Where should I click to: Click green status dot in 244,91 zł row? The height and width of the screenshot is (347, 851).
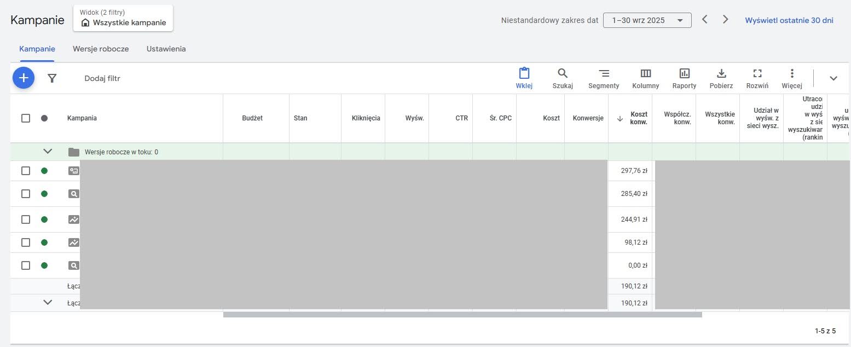coord(44,219)
